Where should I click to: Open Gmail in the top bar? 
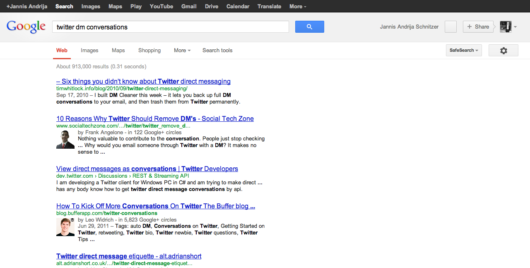(x=189, y=6)
